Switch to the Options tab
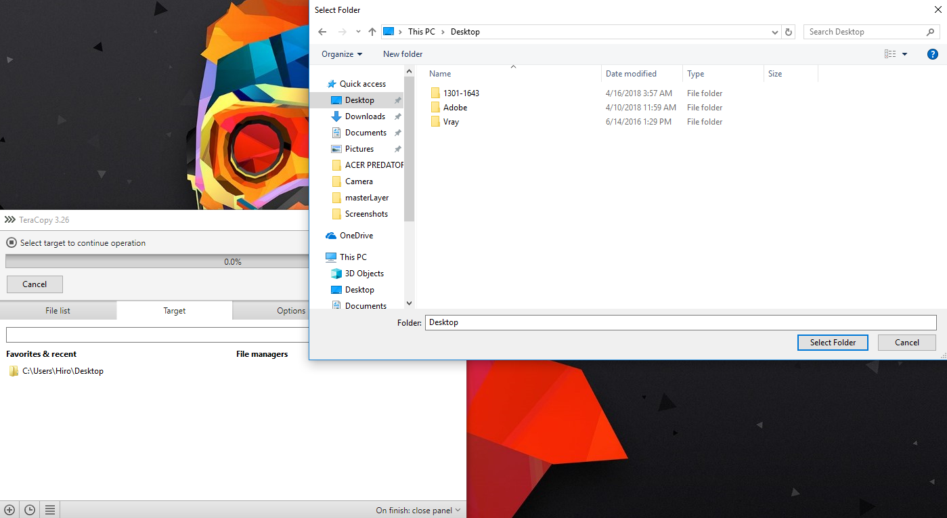This screenshot has width=947, height=518. pyautogui.click(x=271, y=311)
